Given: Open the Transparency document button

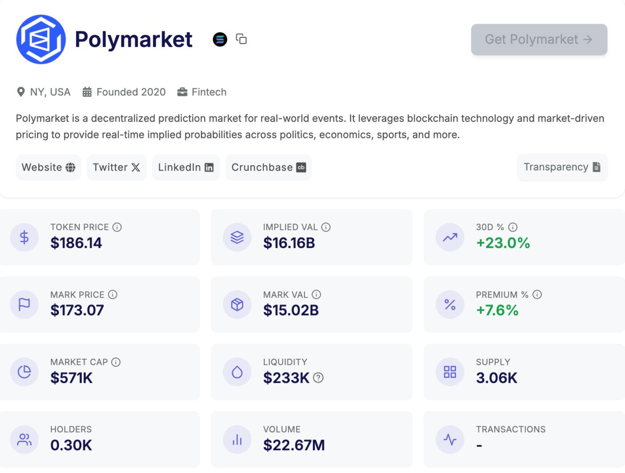Looking at the screenshot, I should [x=562, y=167].
